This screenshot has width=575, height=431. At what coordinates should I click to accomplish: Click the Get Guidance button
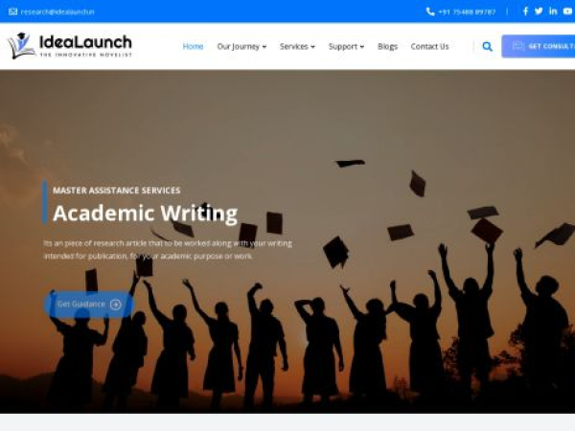[89, 305]
